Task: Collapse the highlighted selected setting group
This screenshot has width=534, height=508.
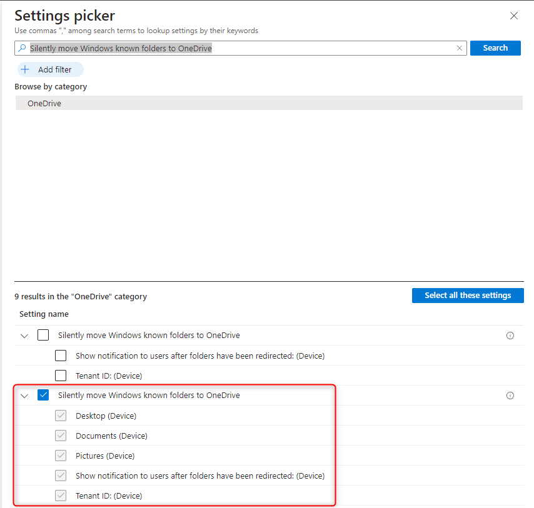Action: coord(24,396)
